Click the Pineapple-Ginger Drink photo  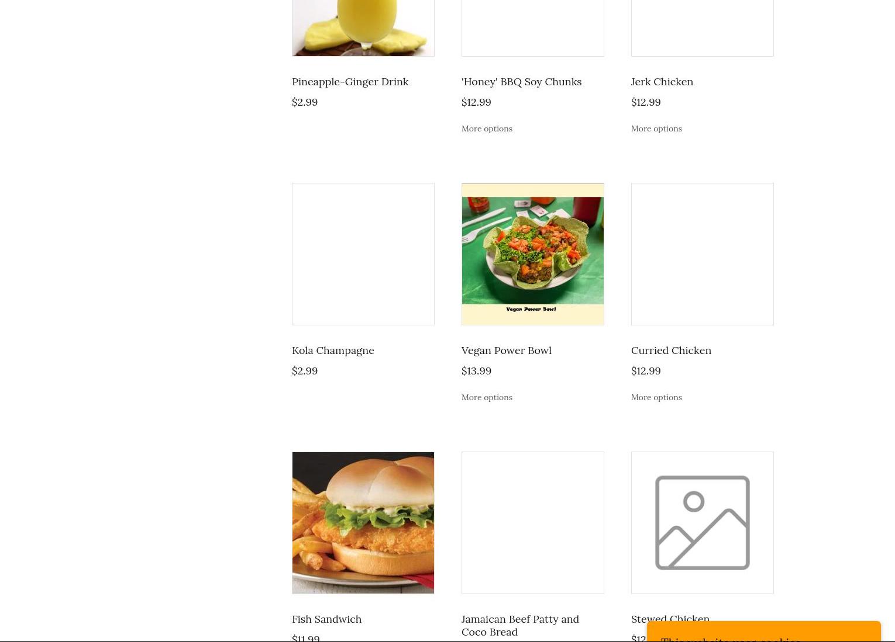[363, 28]
